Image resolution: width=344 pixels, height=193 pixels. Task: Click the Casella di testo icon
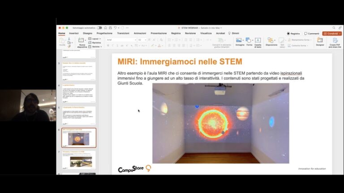[x=258, y=40]
